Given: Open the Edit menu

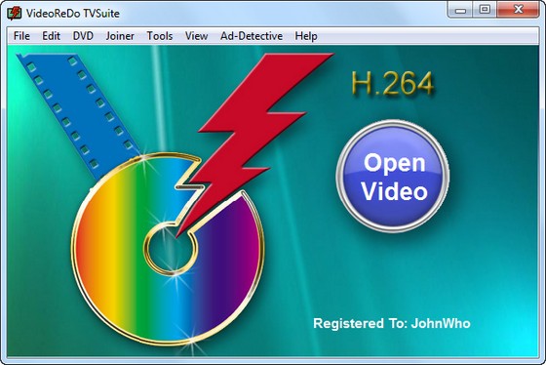Looking at the screenshot, I should point(51,36).
